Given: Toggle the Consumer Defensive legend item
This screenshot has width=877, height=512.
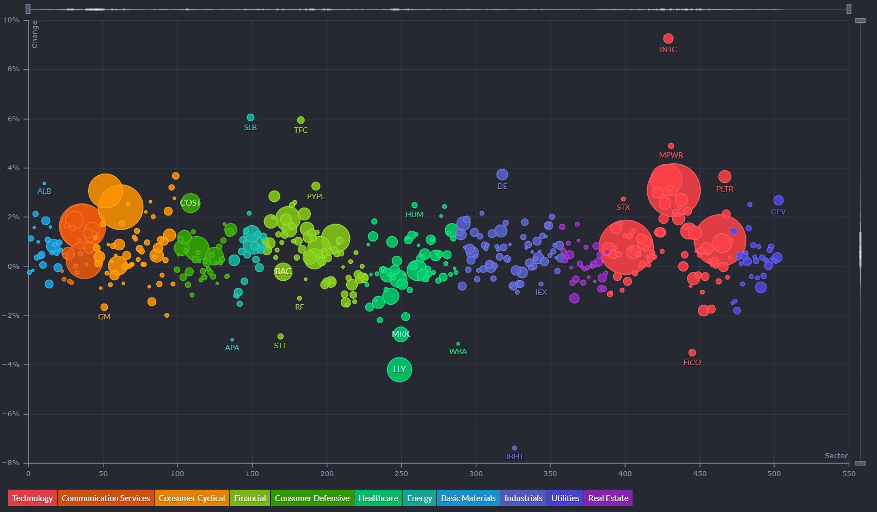Looking at the screenshot, I should [x=312, y=498].
